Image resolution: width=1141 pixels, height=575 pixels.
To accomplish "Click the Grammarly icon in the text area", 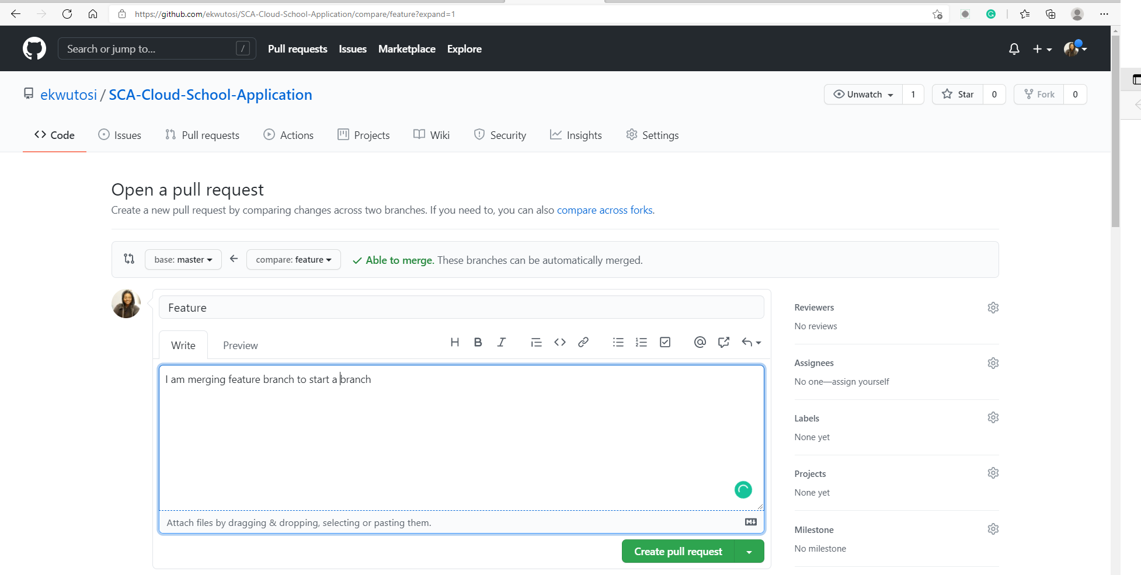I will tap(743, 490).
